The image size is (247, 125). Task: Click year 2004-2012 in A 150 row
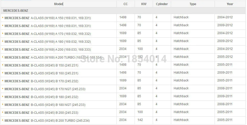click(x=225, y=17)
